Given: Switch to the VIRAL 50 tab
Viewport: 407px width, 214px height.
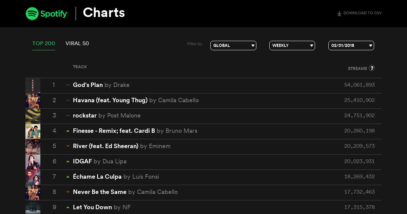Looking at the screenshot, I should [77, 43].
